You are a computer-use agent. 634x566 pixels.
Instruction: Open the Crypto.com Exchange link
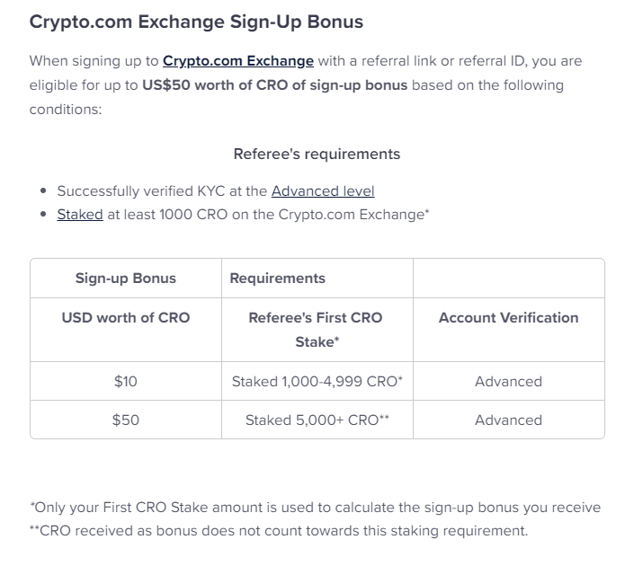[x=238, y=61]
